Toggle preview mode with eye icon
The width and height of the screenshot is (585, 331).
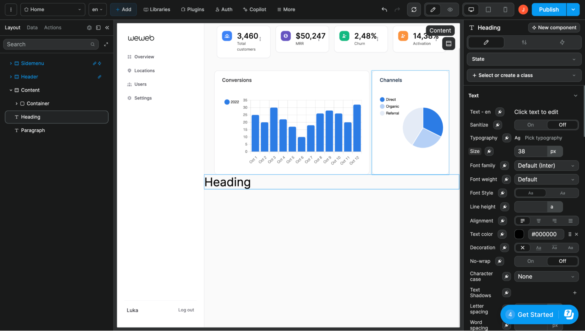pyautogui.click(x=450, y=10)
